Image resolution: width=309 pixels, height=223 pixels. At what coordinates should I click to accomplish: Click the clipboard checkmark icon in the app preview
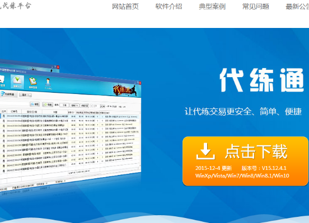point(33,81)
